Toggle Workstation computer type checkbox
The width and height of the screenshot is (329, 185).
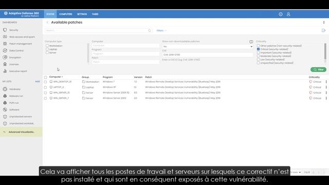coord(47,46)
